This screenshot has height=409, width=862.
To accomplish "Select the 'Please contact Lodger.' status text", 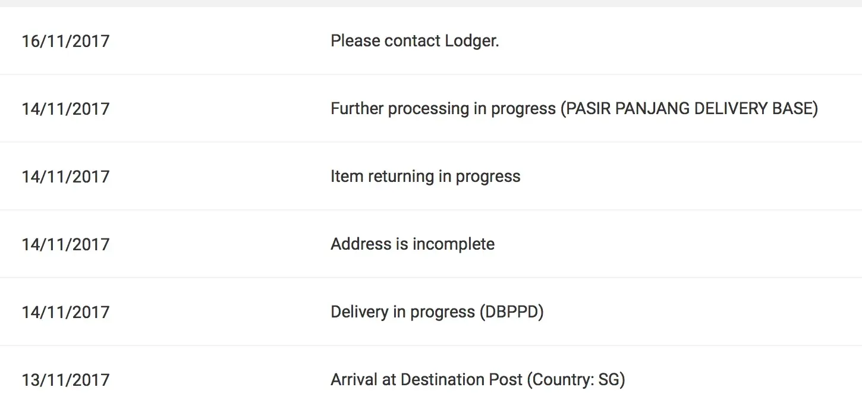I will pos(414,41).
